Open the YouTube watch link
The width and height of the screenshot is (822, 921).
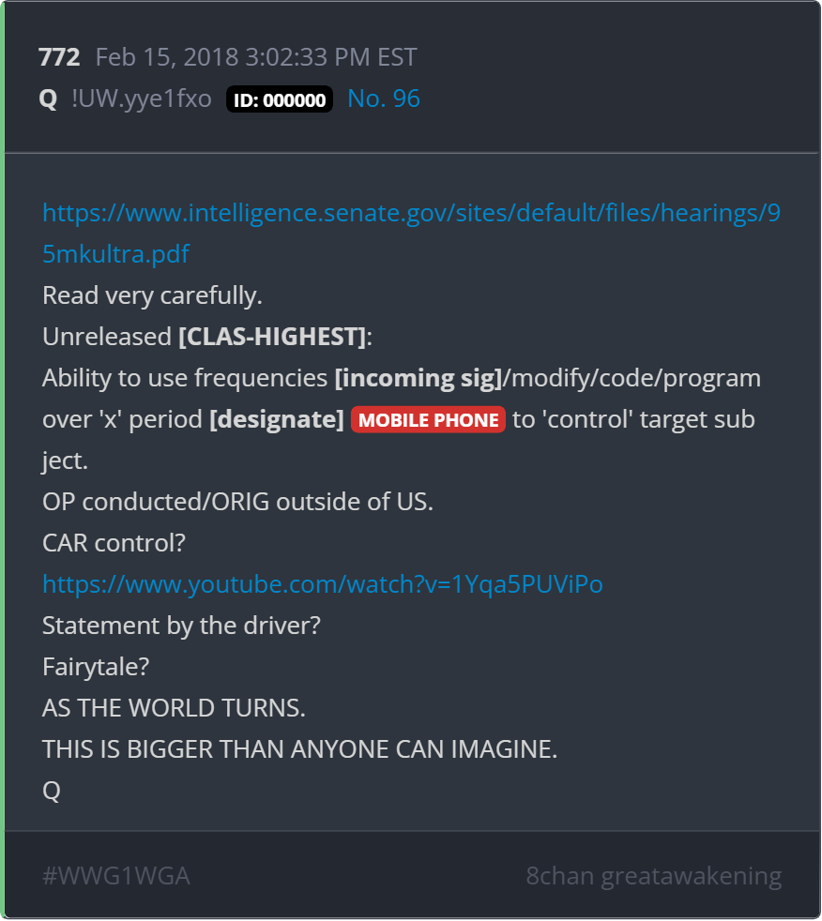323,584
